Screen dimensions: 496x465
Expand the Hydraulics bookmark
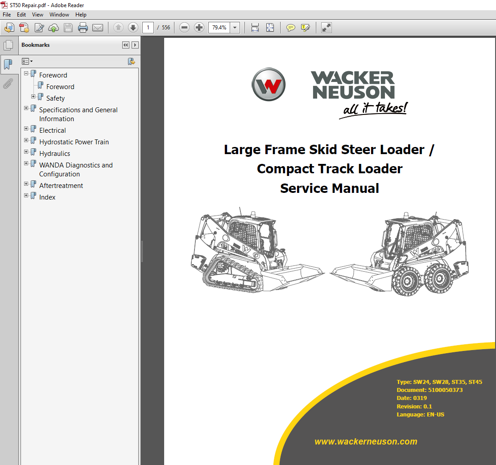[x=25, y=152]
